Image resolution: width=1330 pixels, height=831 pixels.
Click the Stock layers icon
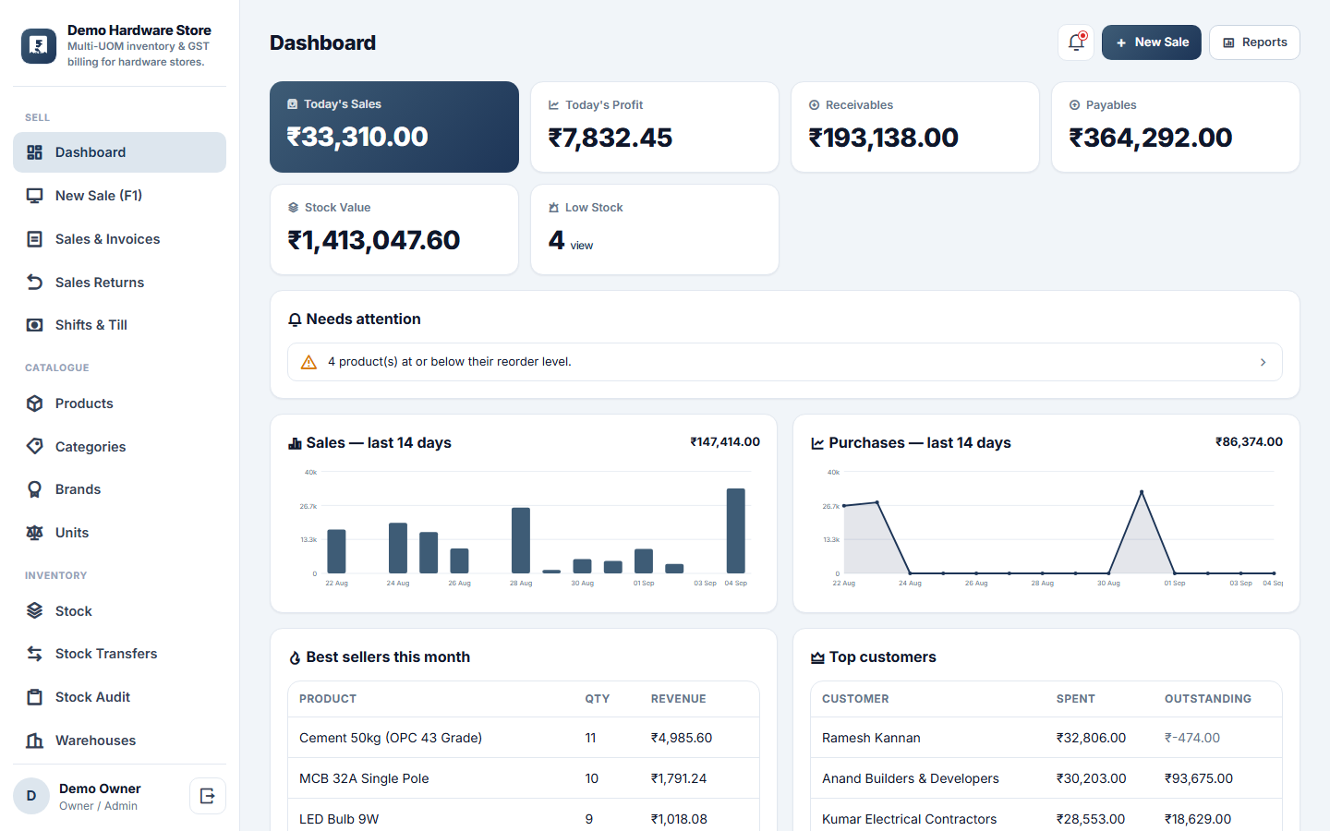coord(34,611)
